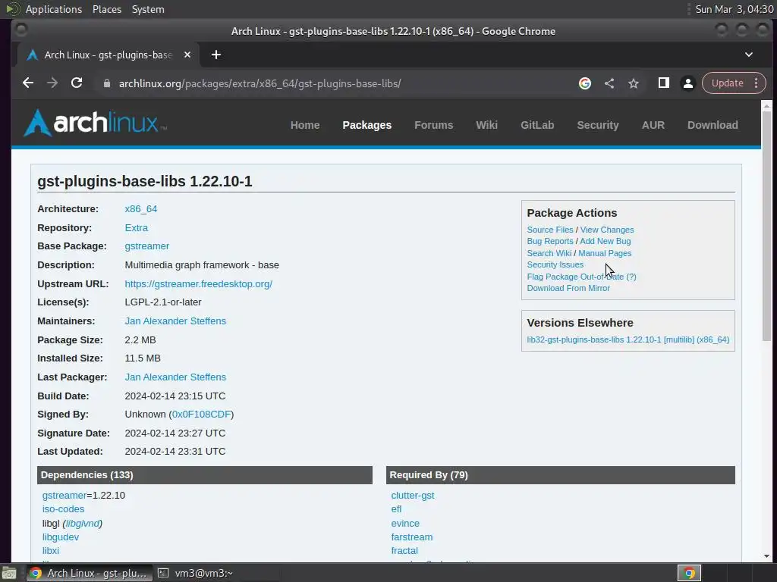Click the address bar URL field
Image resolution: width=777 pixels, height=582 pixels.
coord(260,83)
